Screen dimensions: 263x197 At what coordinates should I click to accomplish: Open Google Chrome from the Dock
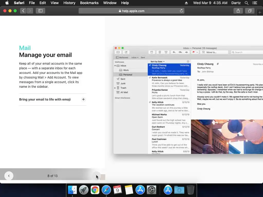click(x=95, y=190)
